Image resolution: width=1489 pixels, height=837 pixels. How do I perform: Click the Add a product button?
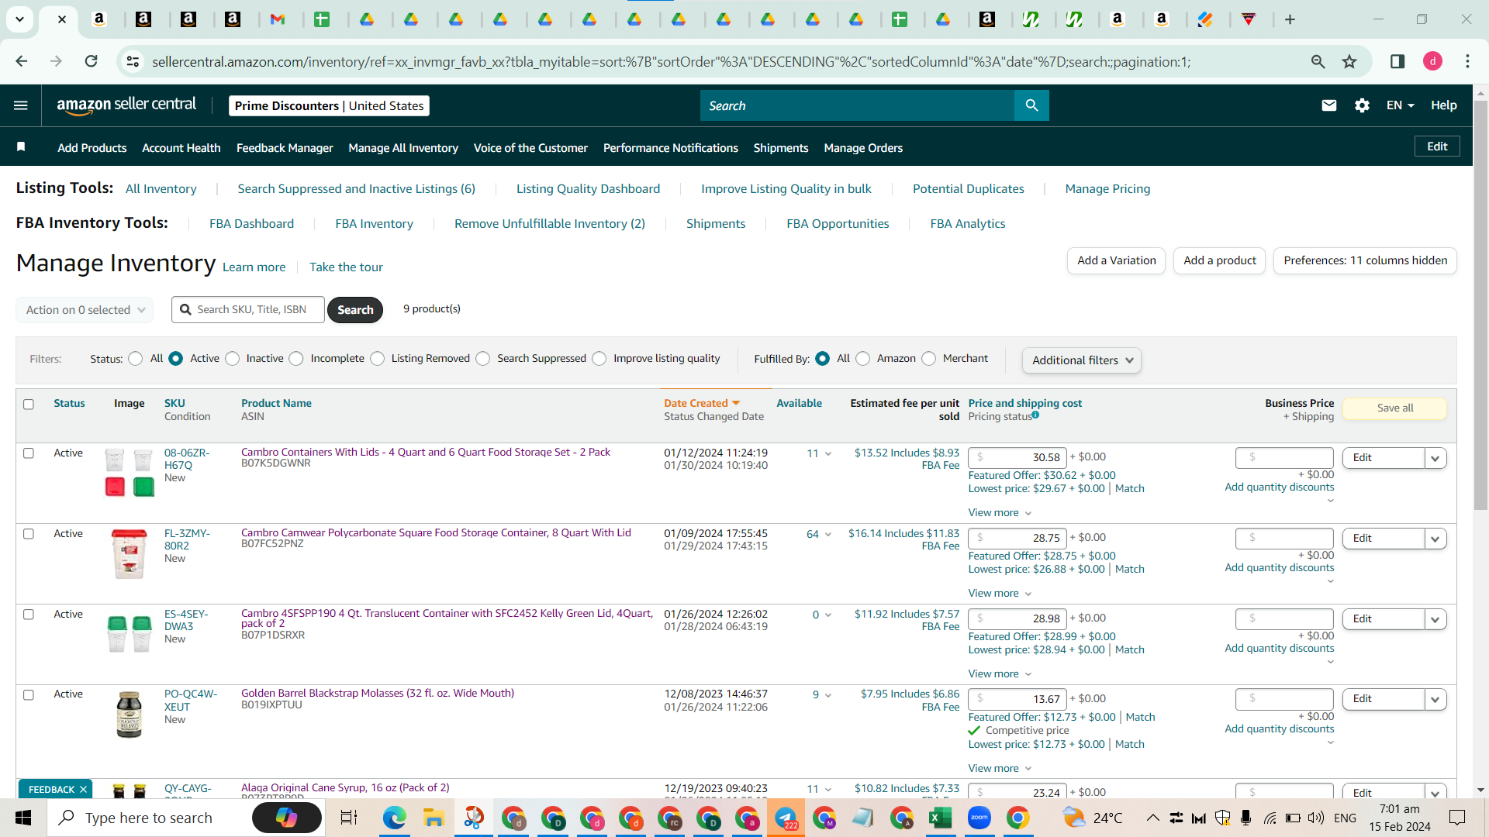tap(1220, 260)
